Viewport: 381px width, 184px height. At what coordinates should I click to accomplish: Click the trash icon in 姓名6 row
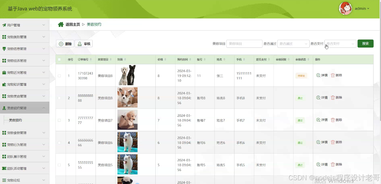point(333,142)
